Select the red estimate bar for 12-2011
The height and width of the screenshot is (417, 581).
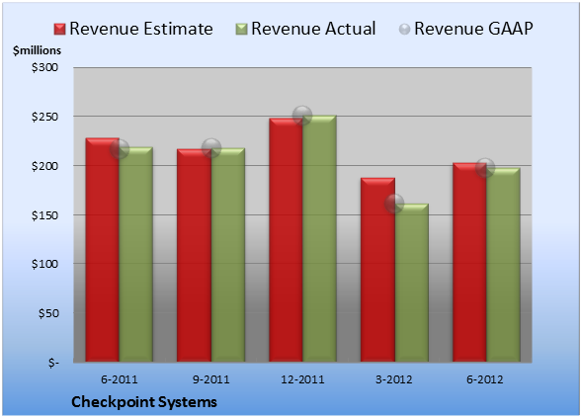coord(286,240)
